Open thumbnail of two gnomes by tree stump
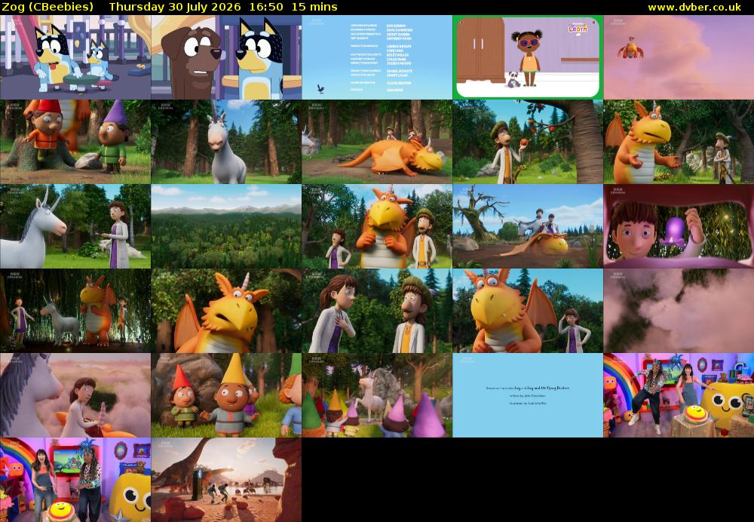Image resolution: width=754 pixels, height=522 pixels. [x=75, y=142]
